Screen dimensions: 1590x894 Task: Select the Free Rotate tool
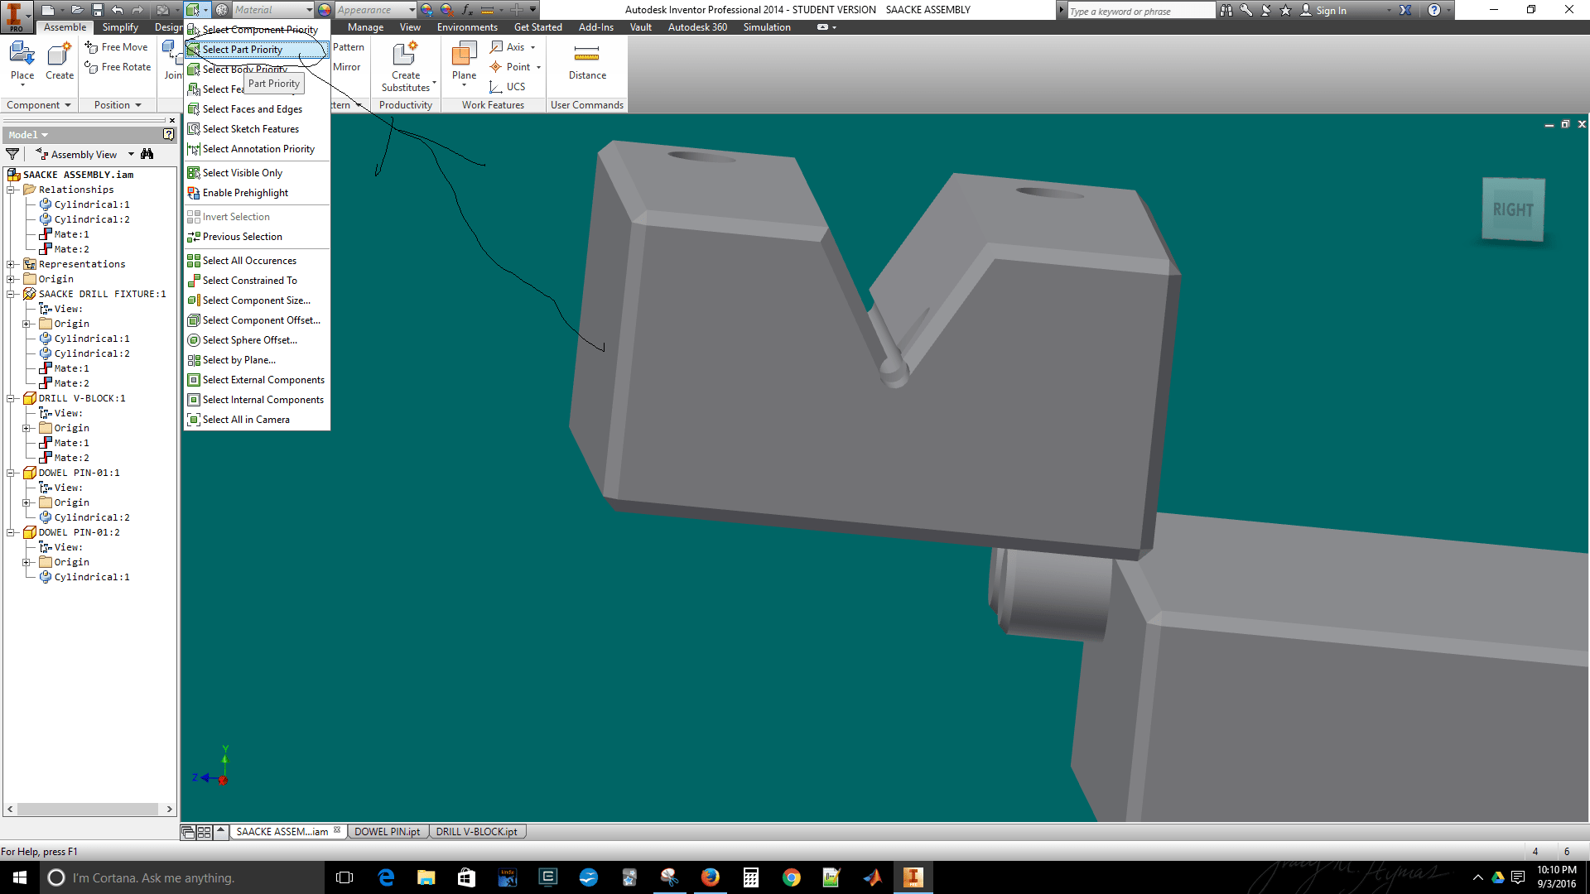point(118,67)
